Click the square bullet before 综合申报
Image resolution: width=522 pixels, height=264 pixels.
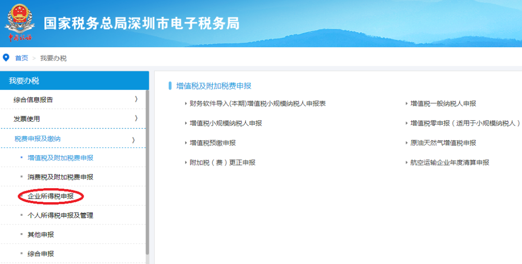coord(22,254)
